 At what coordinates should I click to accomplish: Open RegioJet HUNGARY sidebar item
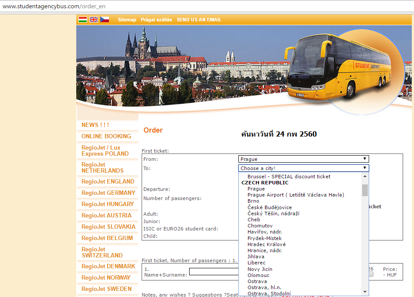[x=108, y=204]
